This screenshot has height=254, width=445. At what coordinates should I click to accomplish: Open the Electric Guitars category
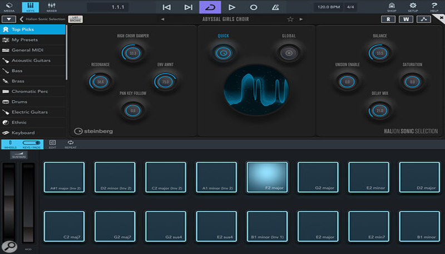point(33,112)
